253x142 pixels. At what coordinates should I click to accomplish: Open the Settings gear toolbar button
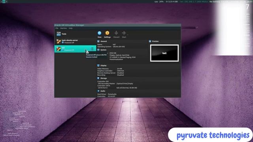coord(107,34)
